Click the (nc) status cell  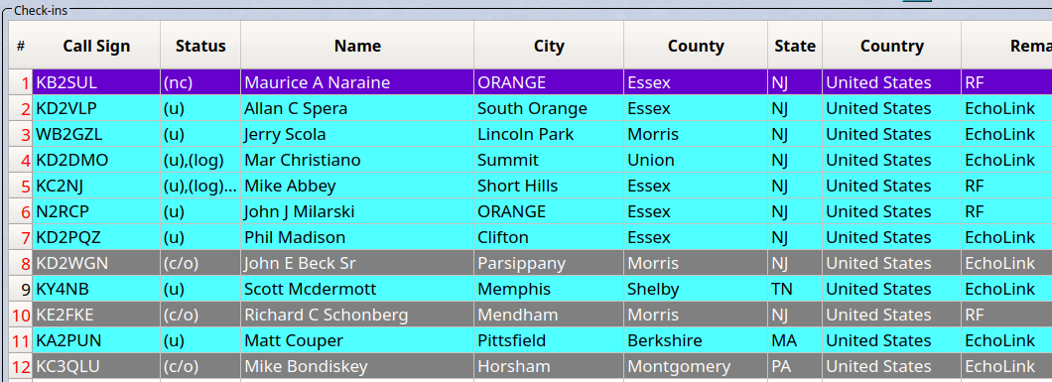pos(200,82)
